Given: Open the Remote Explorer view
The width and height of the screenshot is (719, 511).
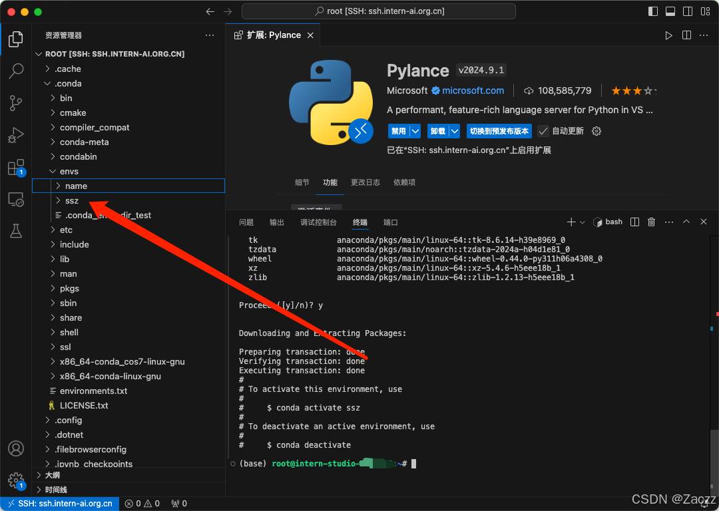Looking at the screenshot, I should tap(16, 200).
